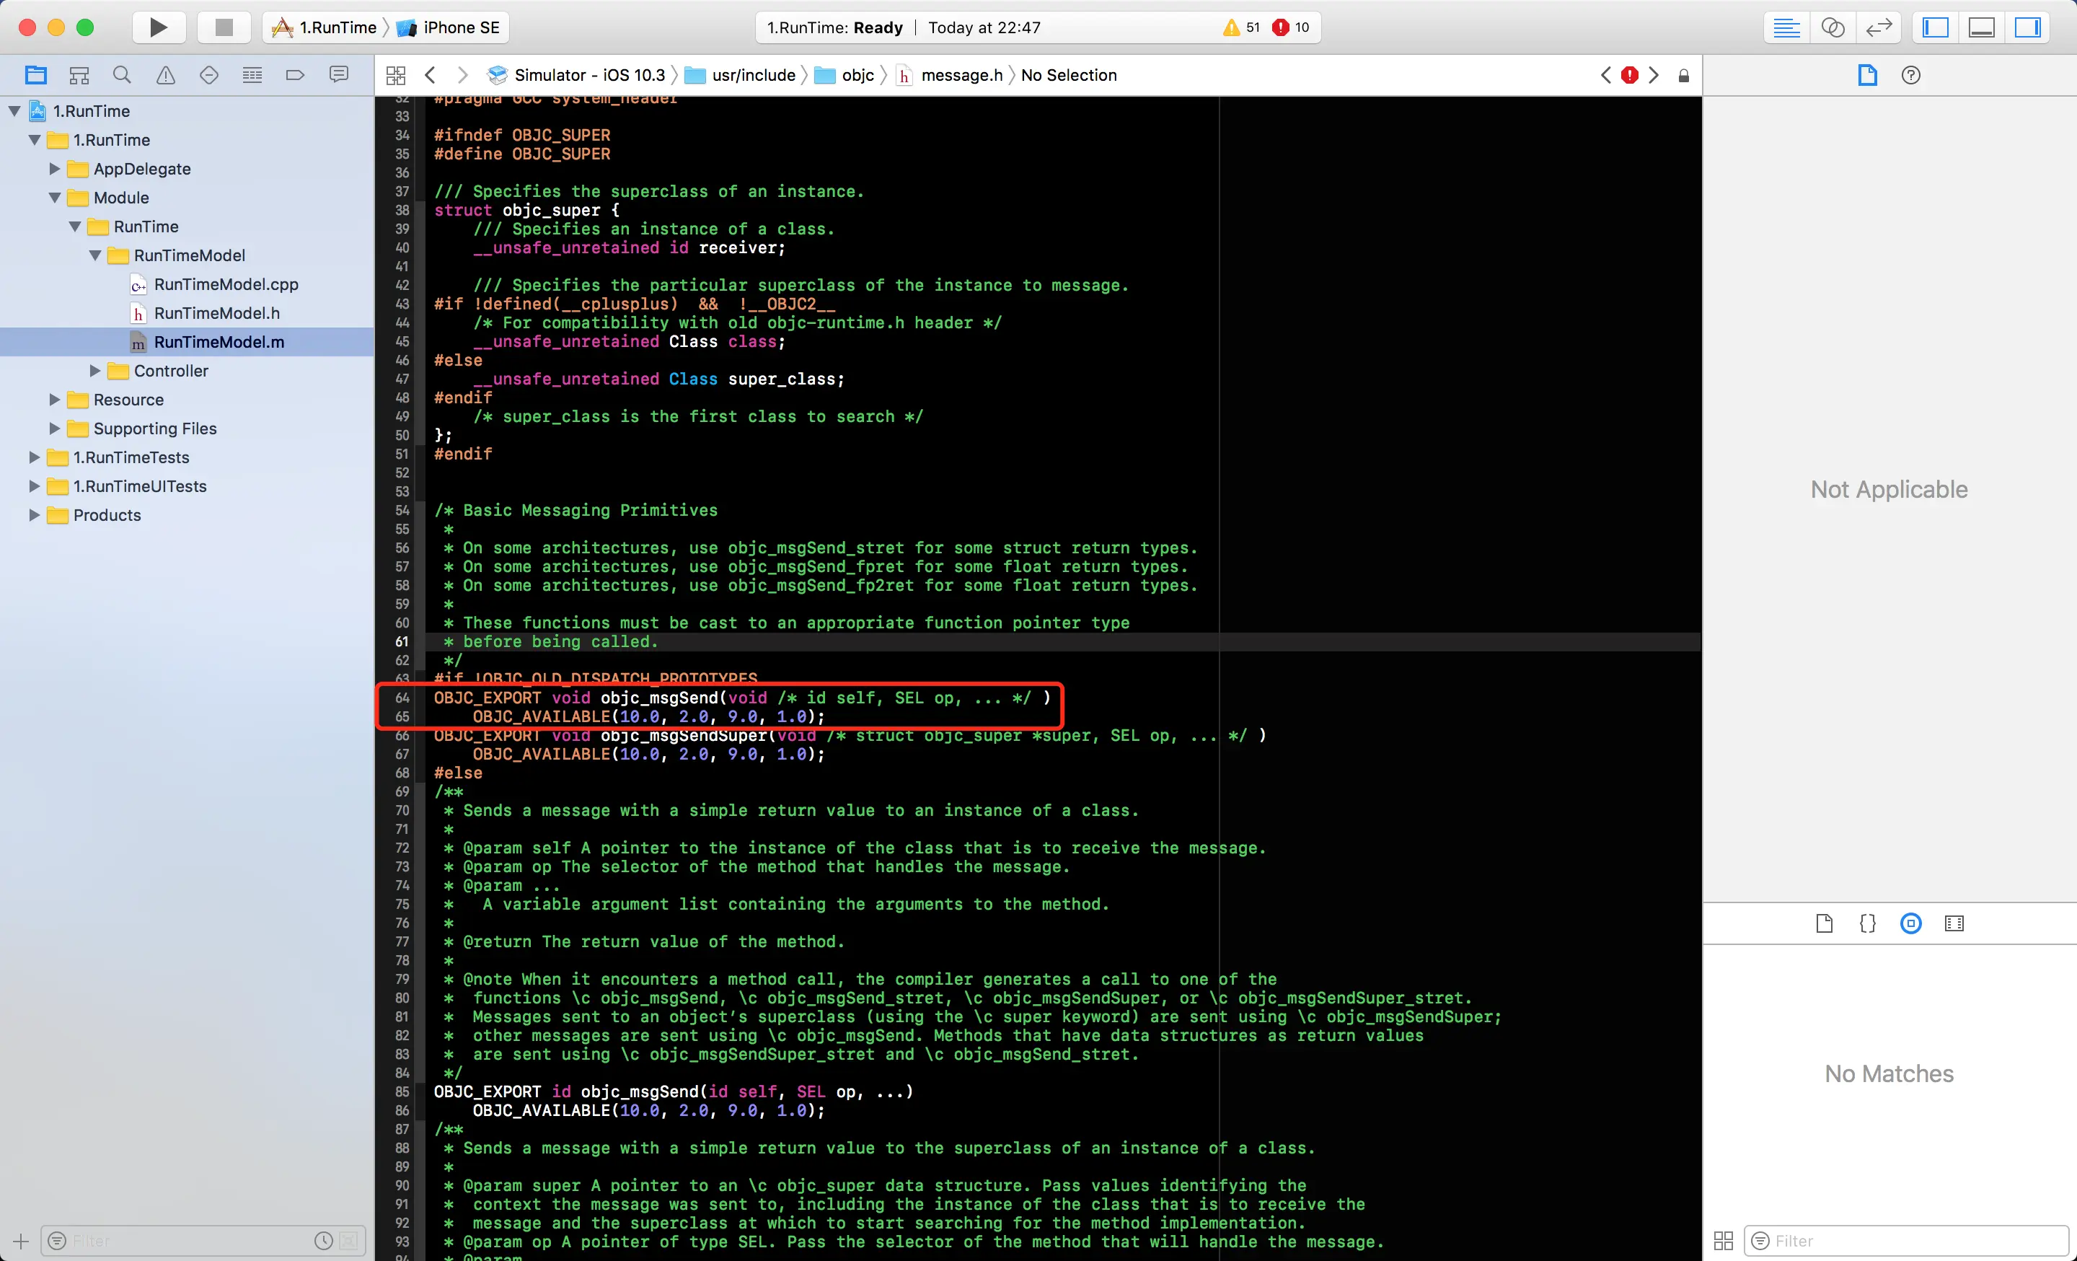This screenshot has width=2077, height=1261.
Task: Expand the 1.RunTimeUITests group
Action: (x=35, y=485)
